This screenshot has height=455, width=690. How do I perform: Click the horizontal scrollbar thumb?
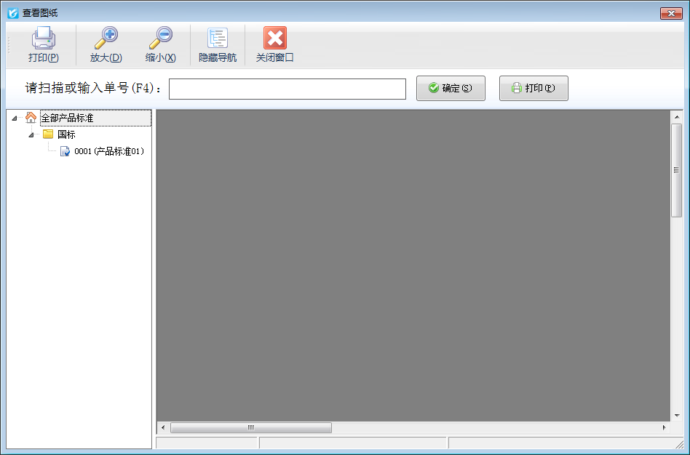250,428
